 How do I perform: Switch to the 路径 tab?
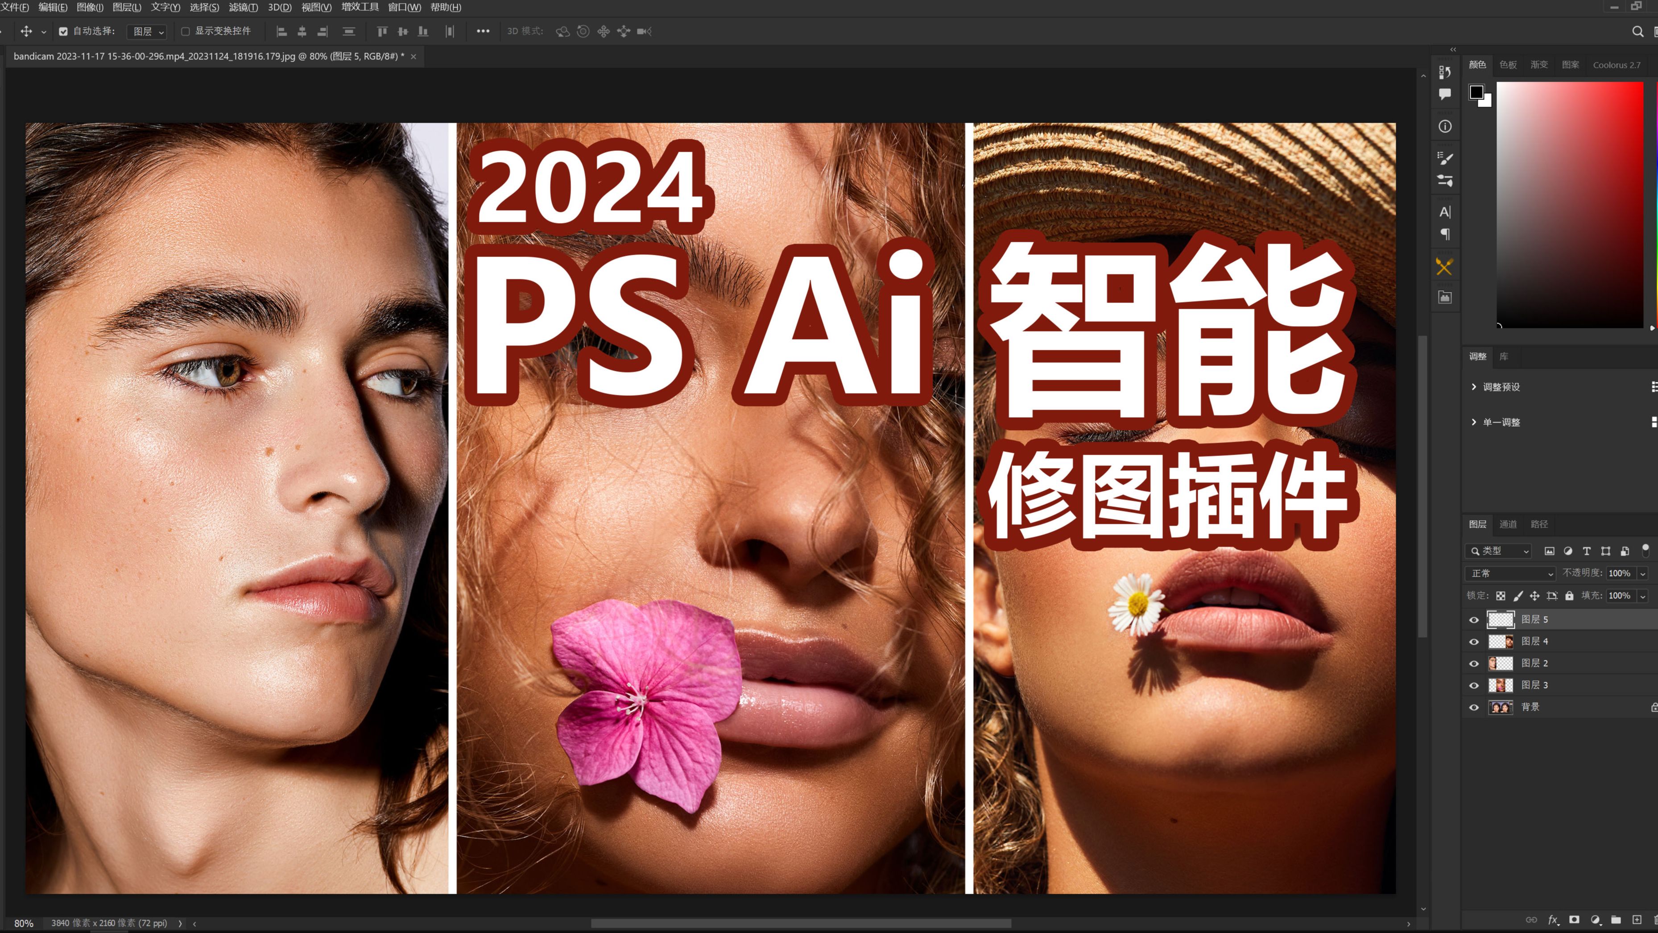(1539, 524)
